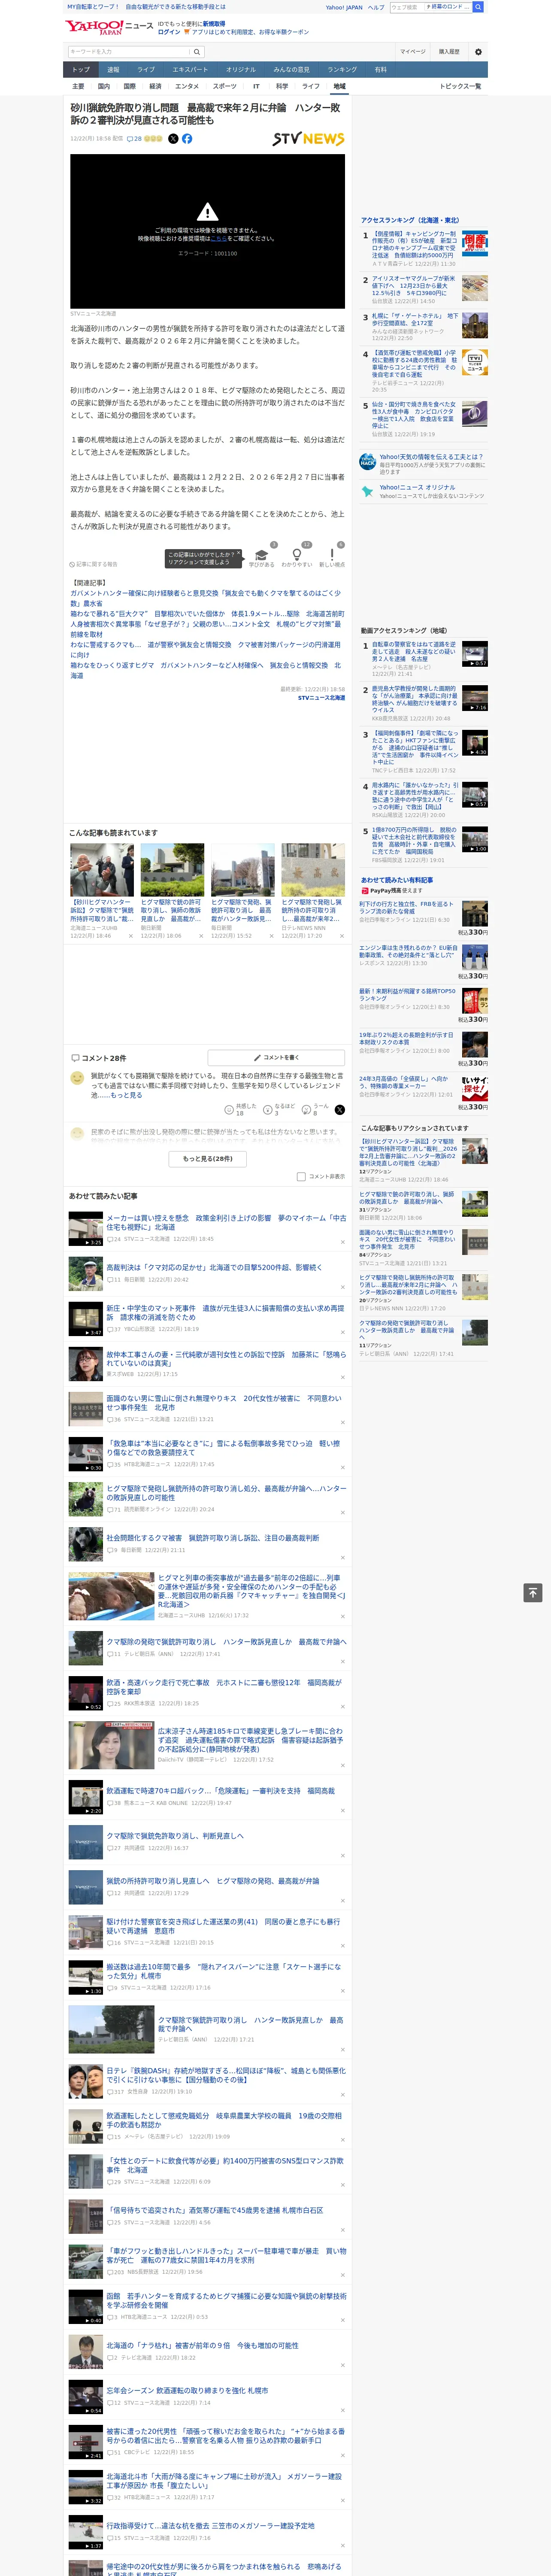
Task: Click the pencil コメントを書く button
Action: coord(277,1057)
